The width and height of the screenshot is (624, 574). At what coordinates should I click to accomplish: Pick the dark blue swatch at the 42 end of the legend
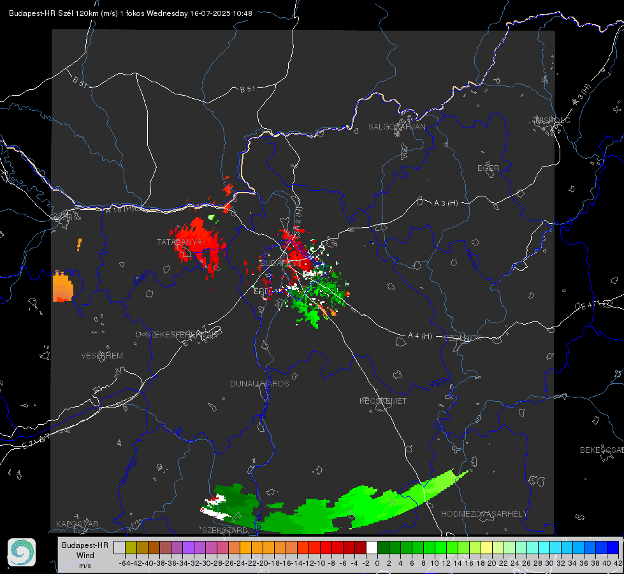tap(613, 547)
